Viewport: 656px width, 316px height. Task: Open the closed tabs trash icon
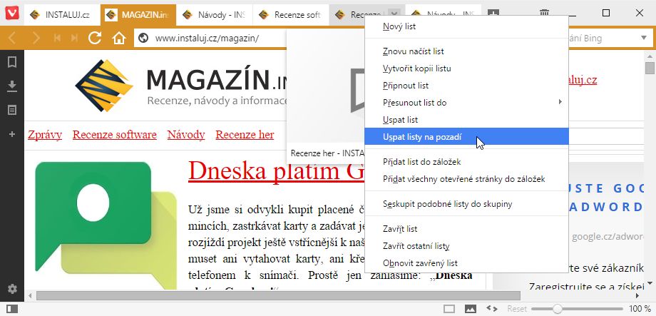(544, 14)
